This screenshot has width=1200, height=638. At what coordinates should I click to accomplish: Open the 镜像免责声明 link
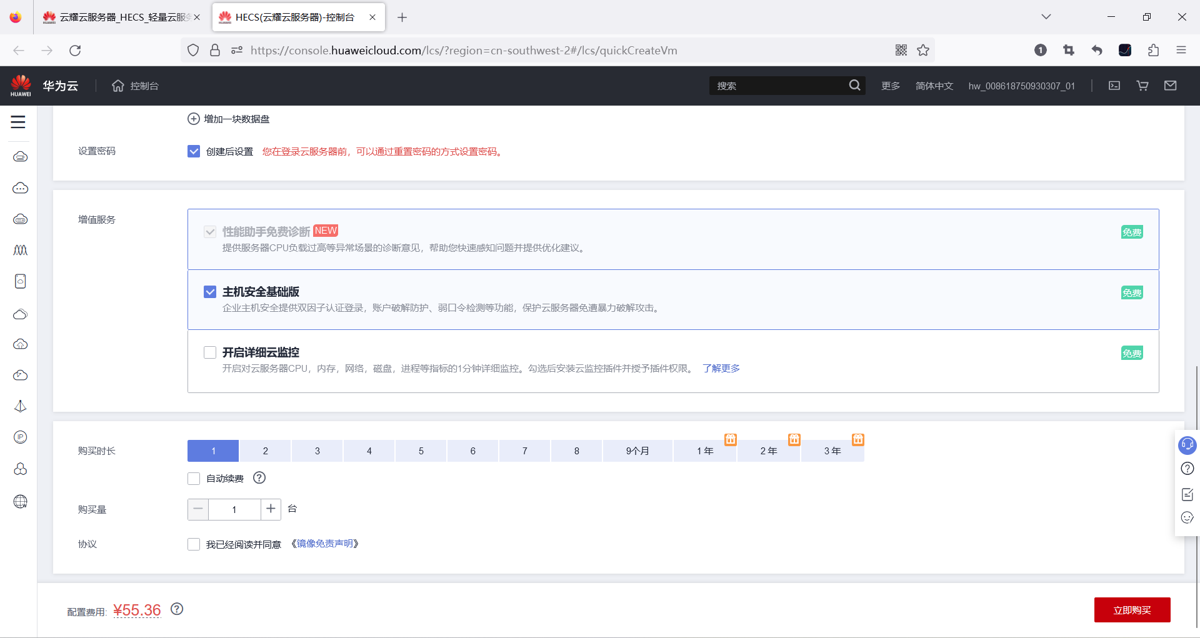tap(325, 544)
